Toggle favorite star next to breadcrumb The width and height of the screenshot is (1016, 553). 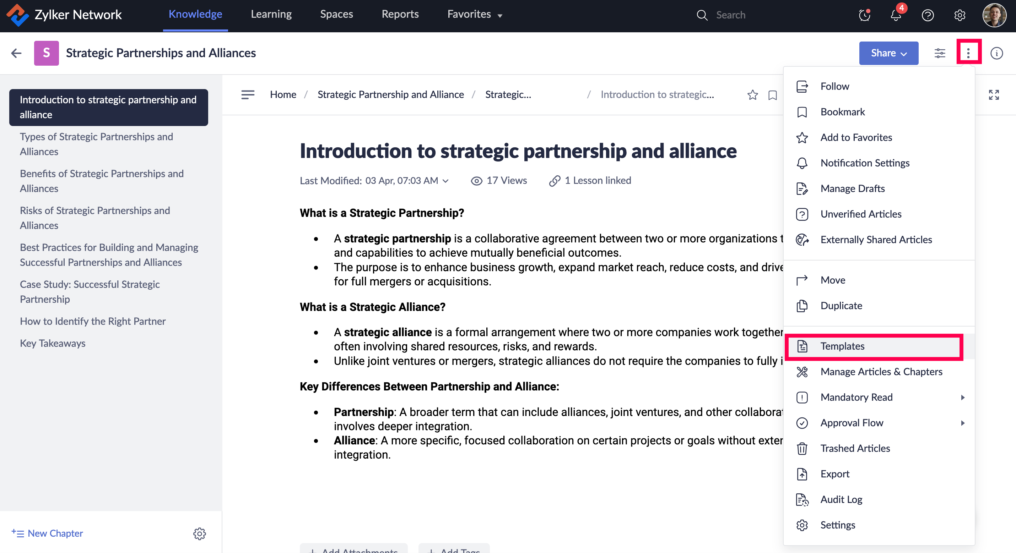[x=752, y=95]
